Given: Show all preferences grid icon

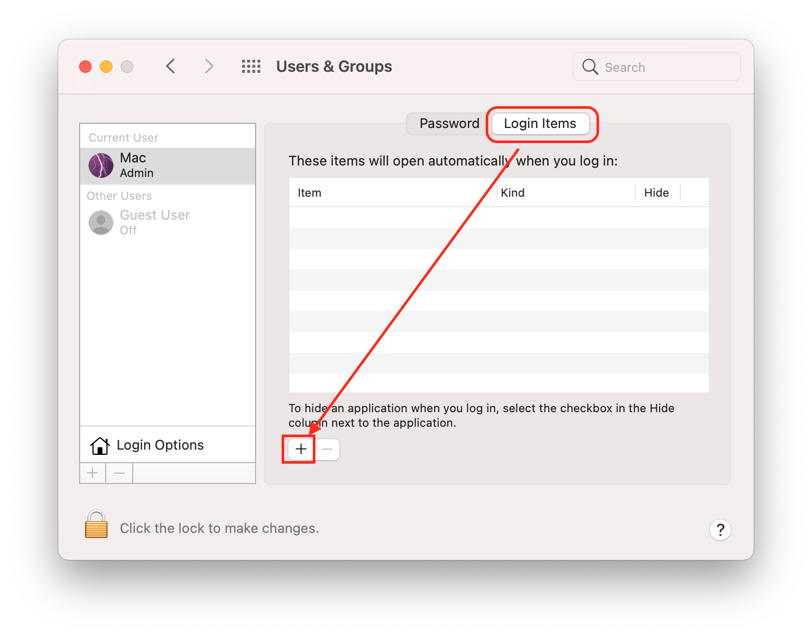Looking at the screenshot, I should click(251, 67).
